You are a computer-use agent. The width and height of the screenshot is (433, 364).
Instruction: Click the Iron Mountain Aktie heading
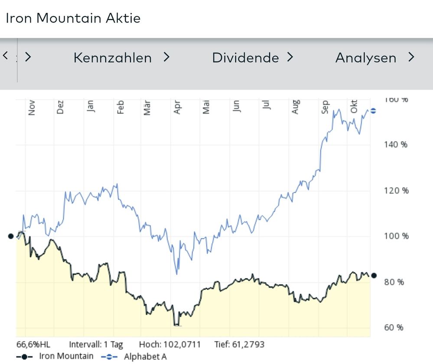(x=73, y=18)
